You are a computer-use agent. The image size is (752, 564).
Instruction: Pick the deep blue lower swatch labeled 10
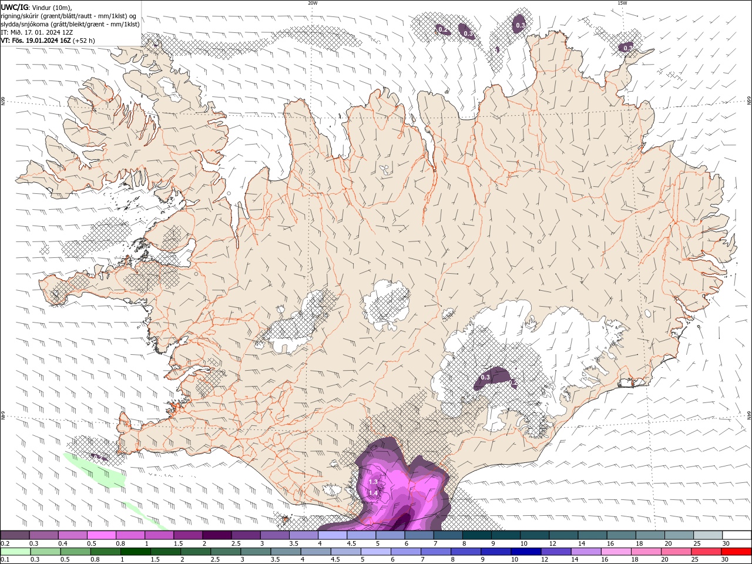[x=525, y=552]
